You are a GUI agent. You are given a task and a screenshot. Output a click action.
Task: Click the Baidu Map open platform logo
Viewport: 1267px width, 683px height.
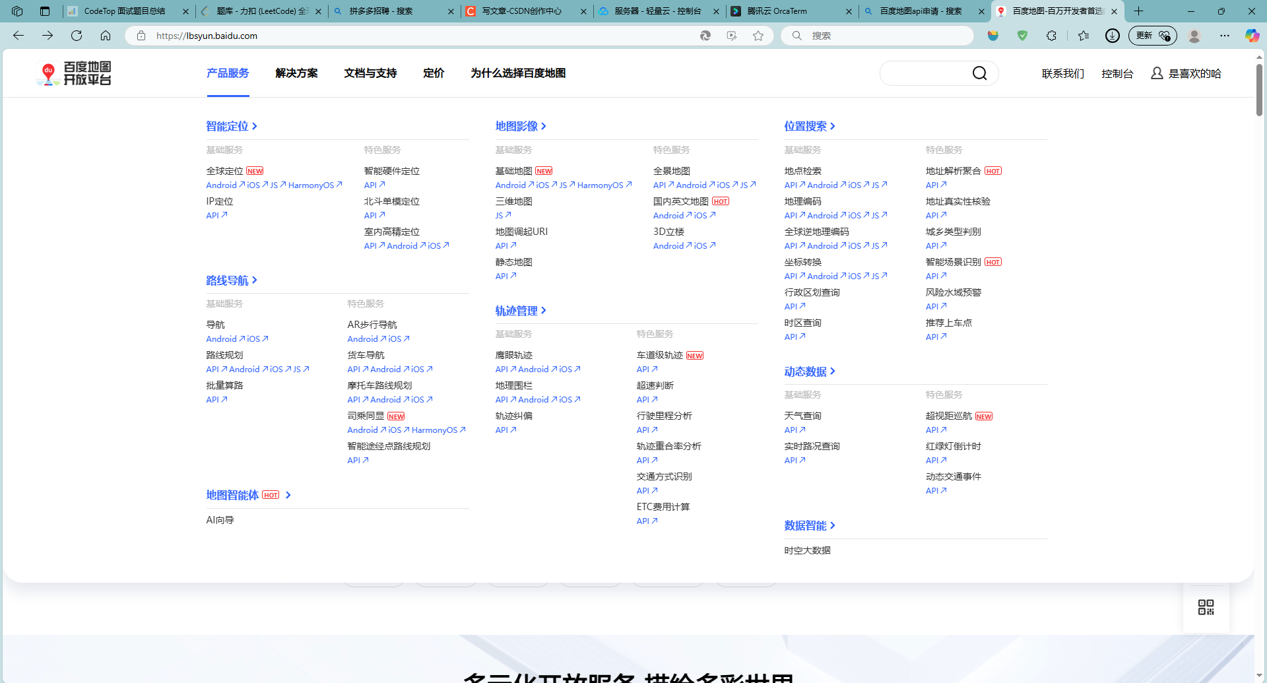(74, 73)
